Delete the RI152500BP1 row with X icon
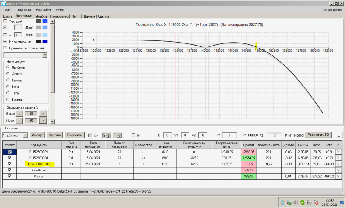The height and width of the screenshot is (208, 345). pos(338,152)
